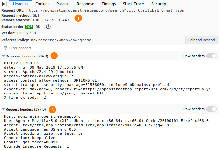Click into the Filter headers field
Viewport: 219px width, 150px height.
click(x=110, y=48)
